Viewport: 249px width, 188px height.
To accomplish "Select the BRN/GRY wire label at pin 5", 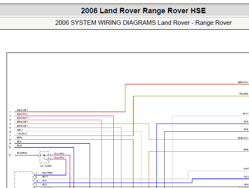I will pos(23,126).
